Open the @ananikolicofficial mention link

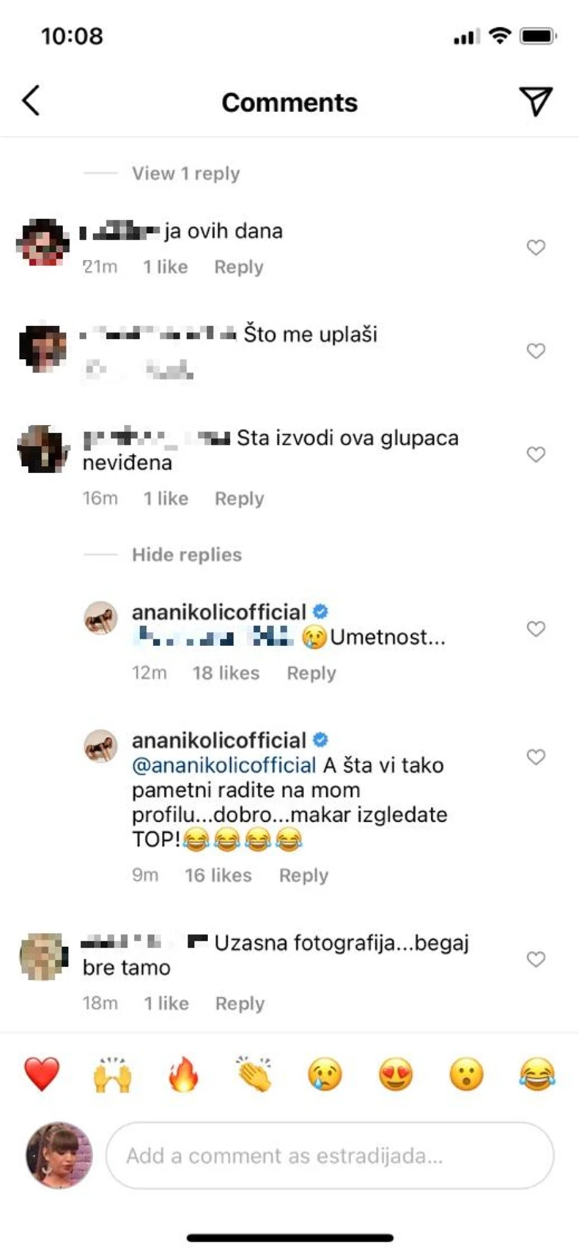[221, 765]
